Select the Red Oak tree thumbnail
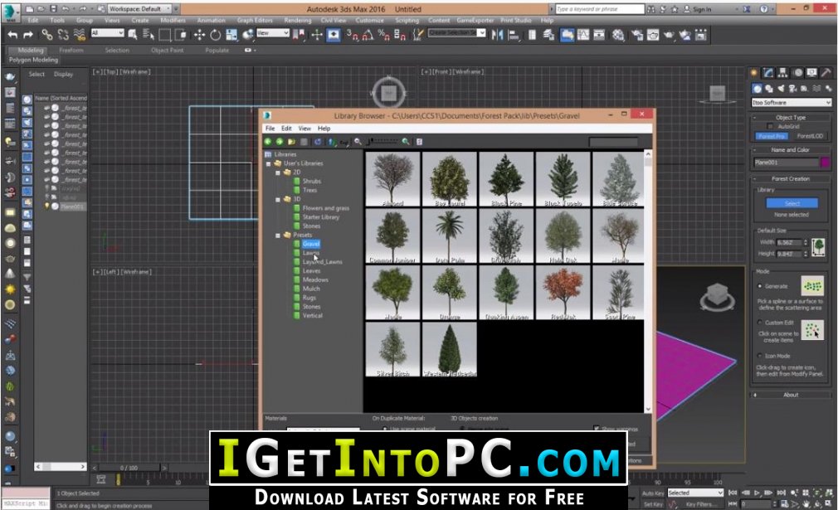 [x=563, y=293]
